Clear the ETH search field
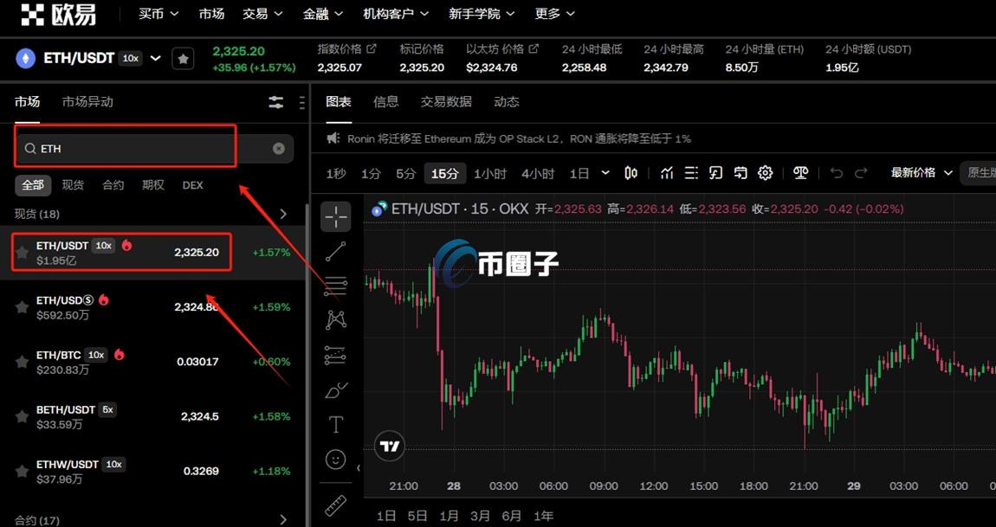This screenshot has width=996, height=527. tap(279, 149)
